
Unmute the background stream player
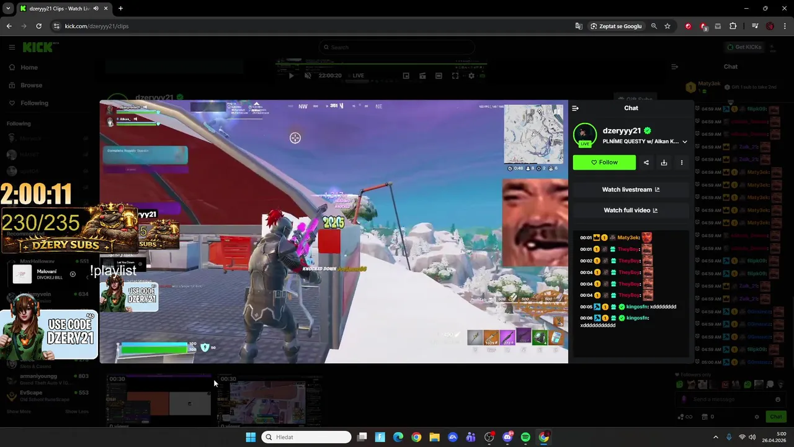point(308,76)
